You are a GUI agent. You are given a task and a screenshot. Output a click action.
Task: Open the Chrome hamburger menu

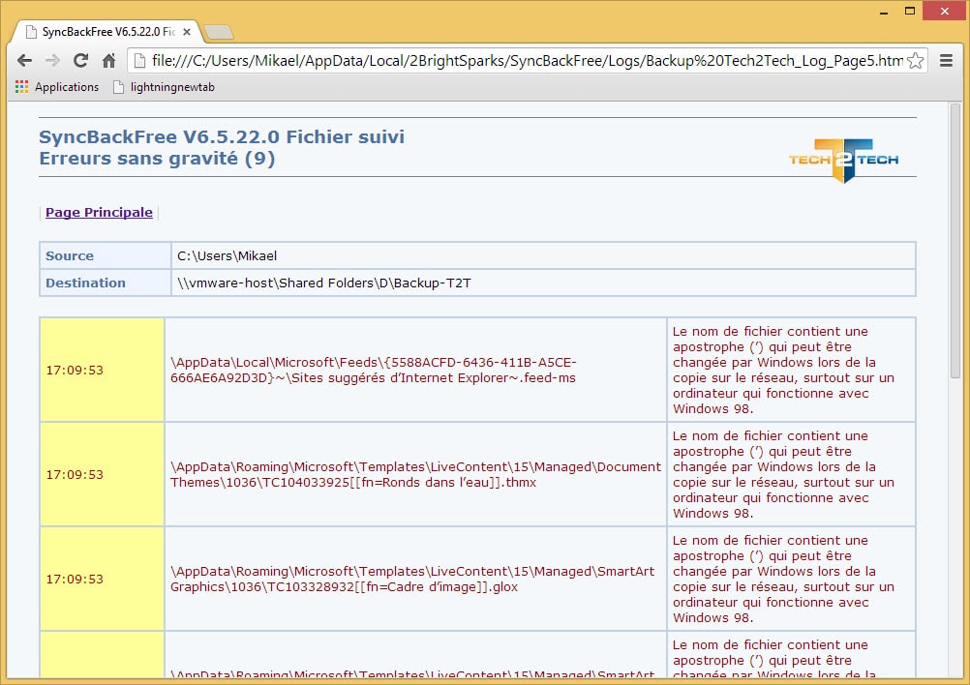[x=946, y=61]
